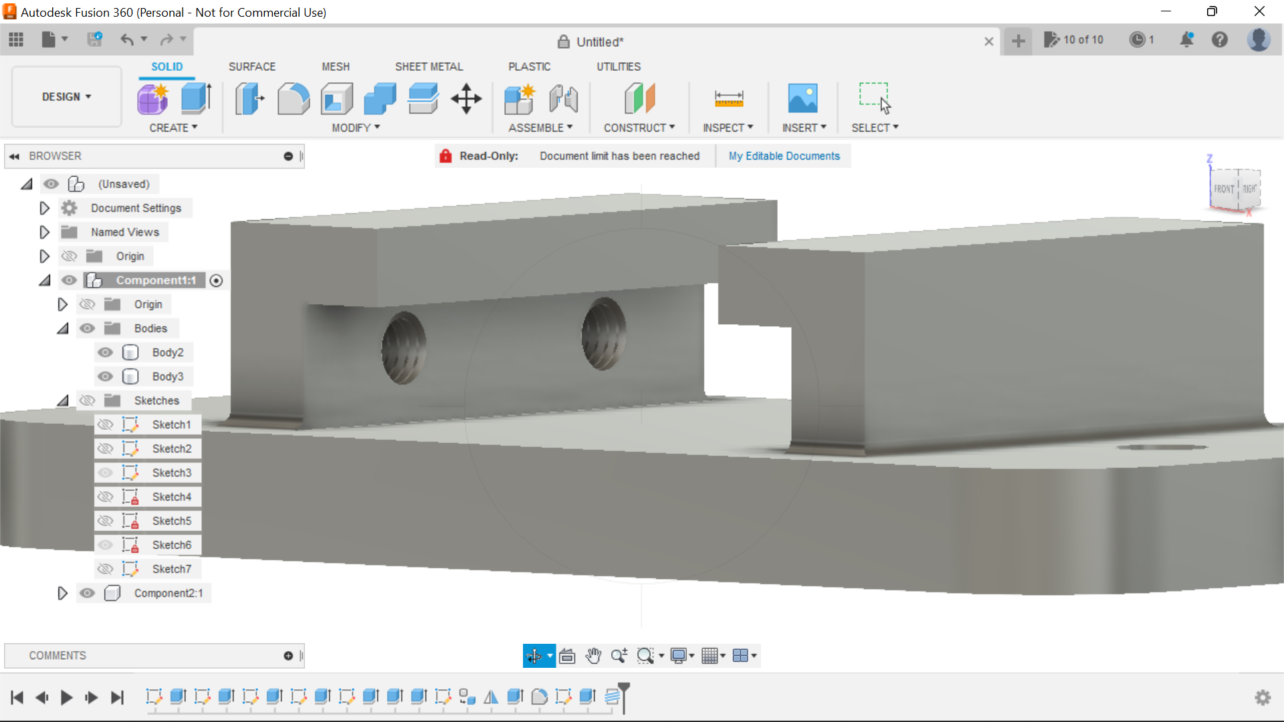
Task: Show Sketch7 using its visibility icon
Action: coord(106,569)
